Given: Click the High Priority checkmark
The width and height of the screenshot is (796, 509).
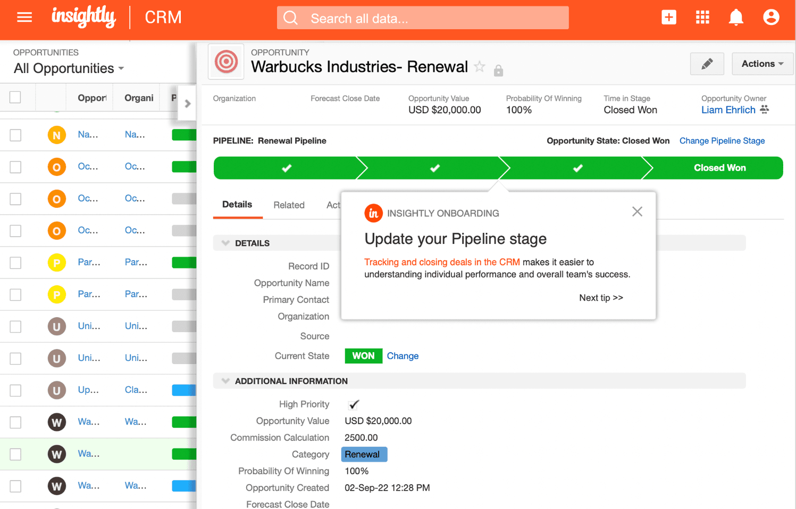Looking at the screenshot, I should coord(354,404).
